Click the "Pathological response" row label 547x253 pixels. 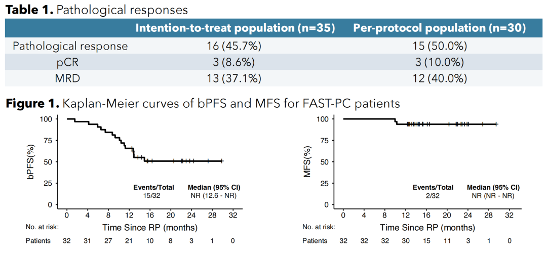point(70,47)
